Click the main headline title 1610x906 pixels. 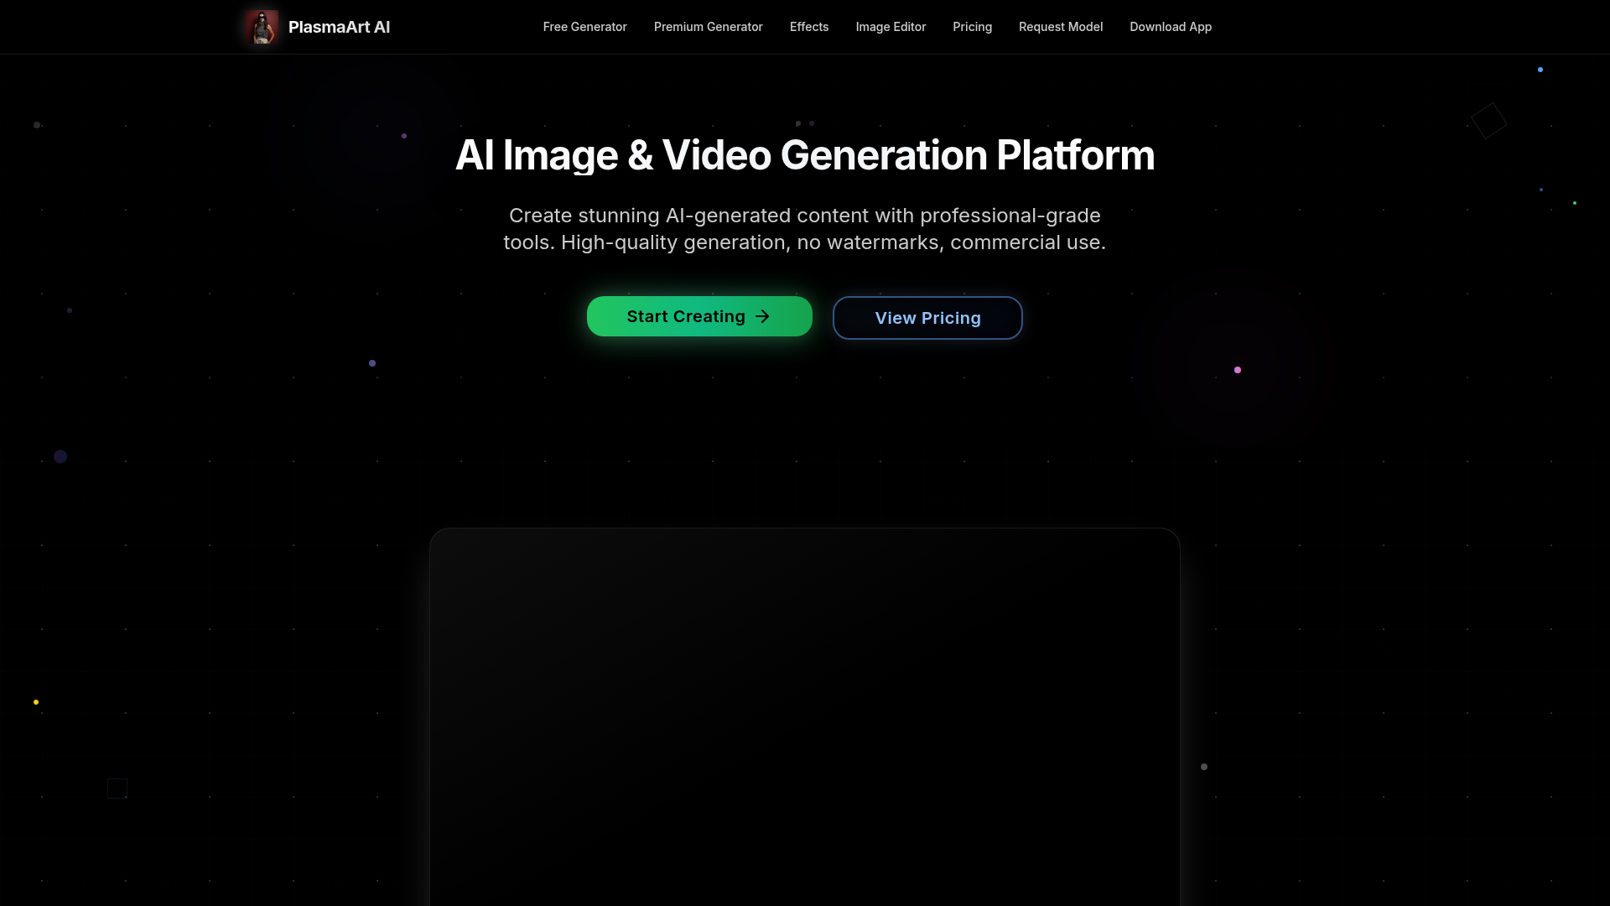[x=804, y=154]
